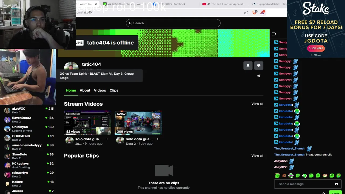The height and width of the screenshot is (194, 345).
Task: Click The_Greatest_Siomai 'ingat. congrats ulit' message
Action: click(303, 155)
